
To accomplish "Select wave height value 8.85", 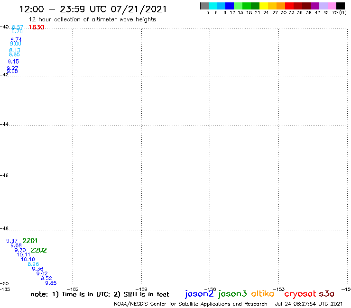I will click(x=14, y=54).
